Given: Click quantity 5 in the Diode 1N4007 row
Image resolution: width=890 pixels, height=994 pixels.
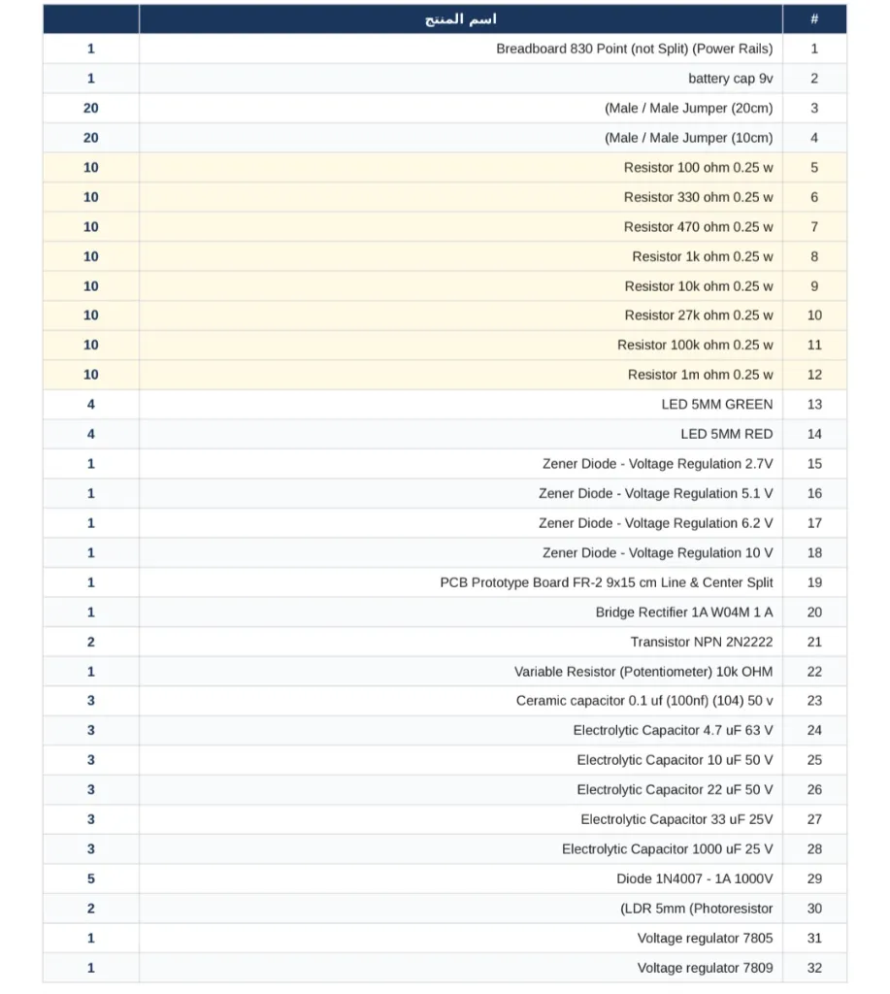Looking at the screenshot, I should click(x=91, y=879).
